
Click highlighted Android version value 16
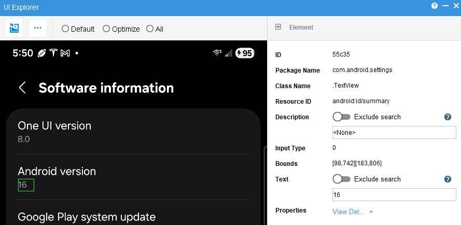coord(26,185)
